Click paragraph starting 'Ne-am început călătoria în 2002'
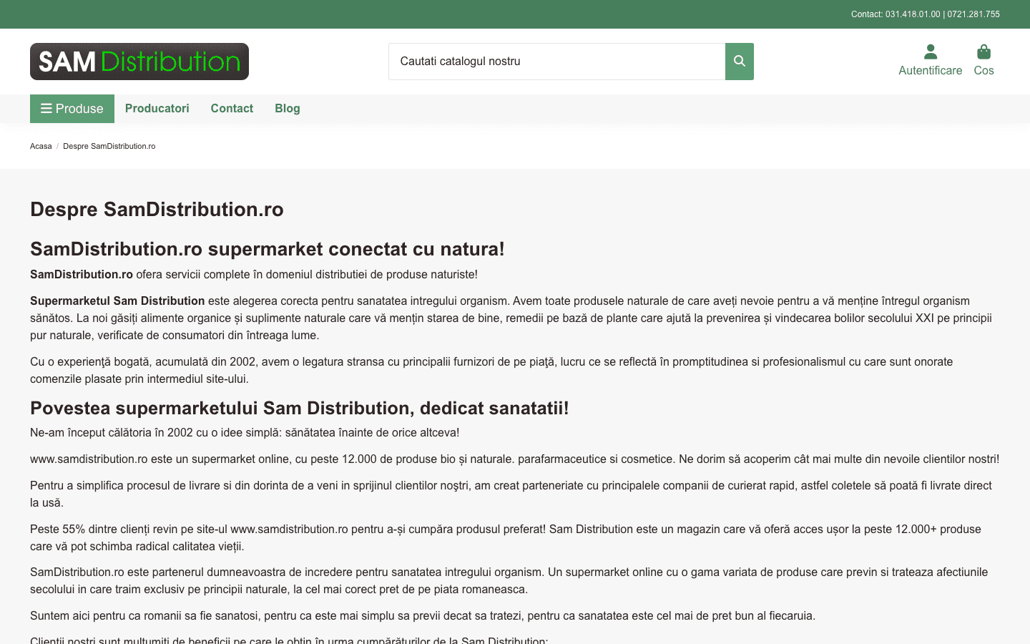This screenshot has width=1030, height=644. pyautogui.click(x=245, y=433)
